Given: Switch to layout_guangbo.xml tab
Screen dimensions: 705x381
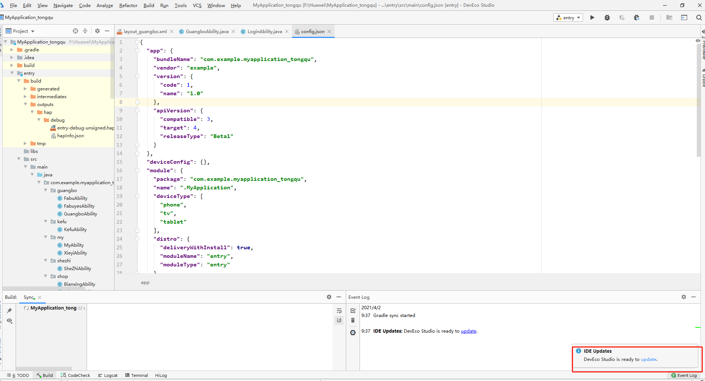Looking at the screenshot, I should 145,32.
